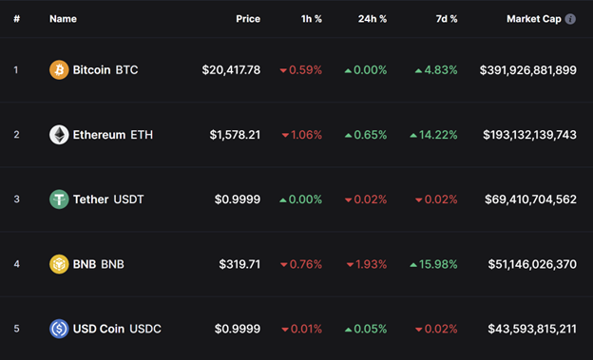Open the USD Coin USDC page

click(x=117, y=329)
